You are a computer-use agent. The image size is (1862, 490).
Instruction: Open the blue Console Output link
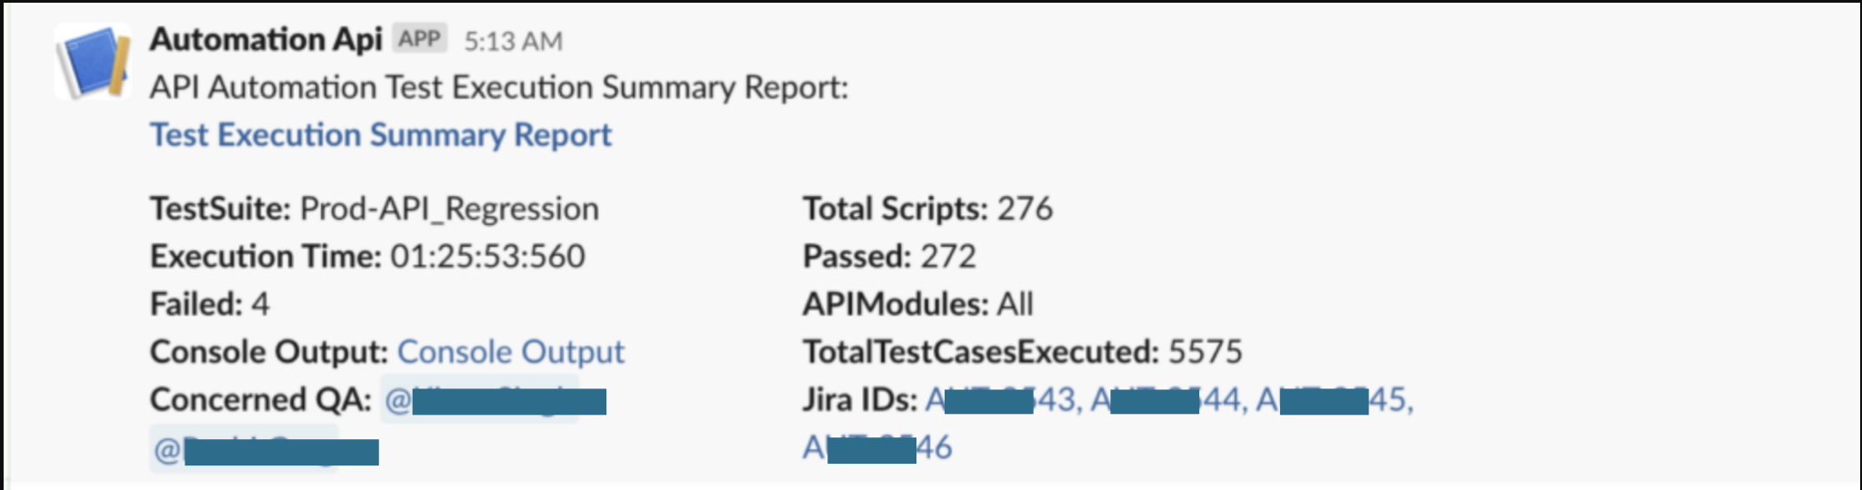tap(510, 352)
